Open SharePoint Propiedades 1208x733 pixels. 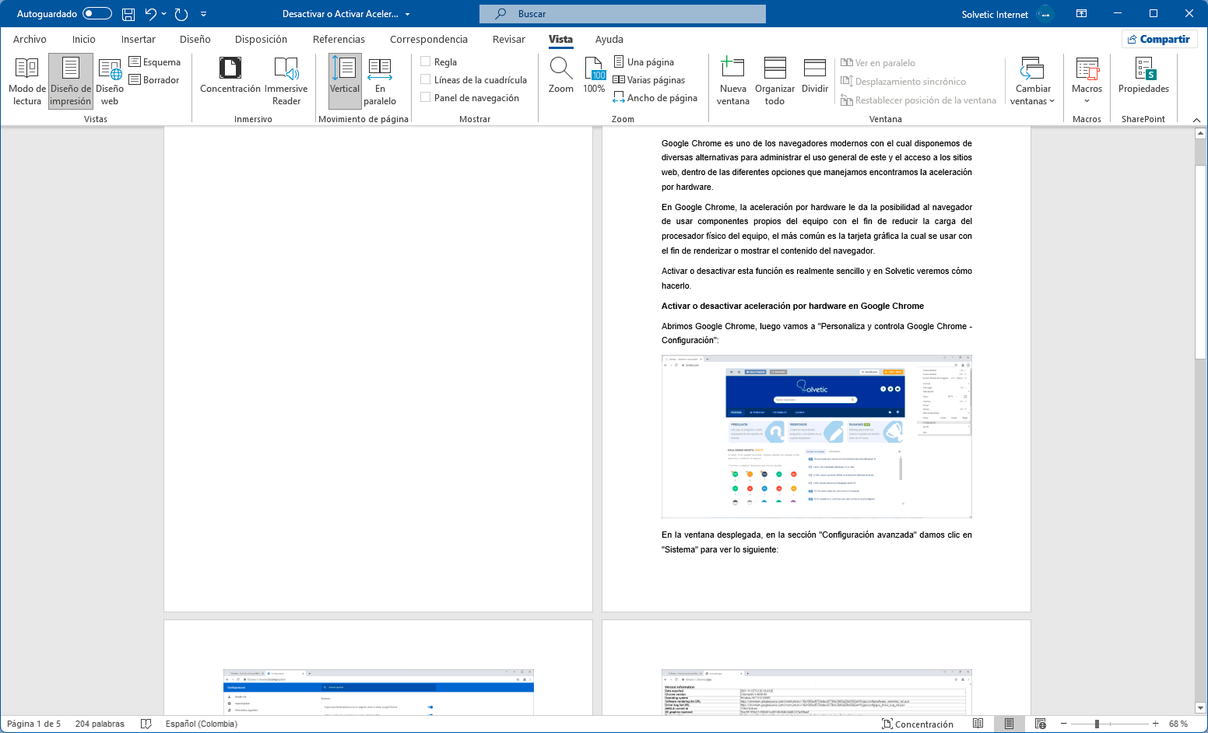(x=1143, y=75)
